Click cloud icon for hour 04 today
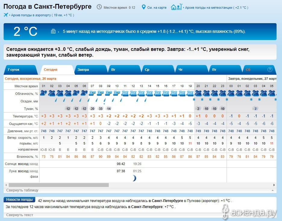Screen dimensions: 282x221 point(68,93)
